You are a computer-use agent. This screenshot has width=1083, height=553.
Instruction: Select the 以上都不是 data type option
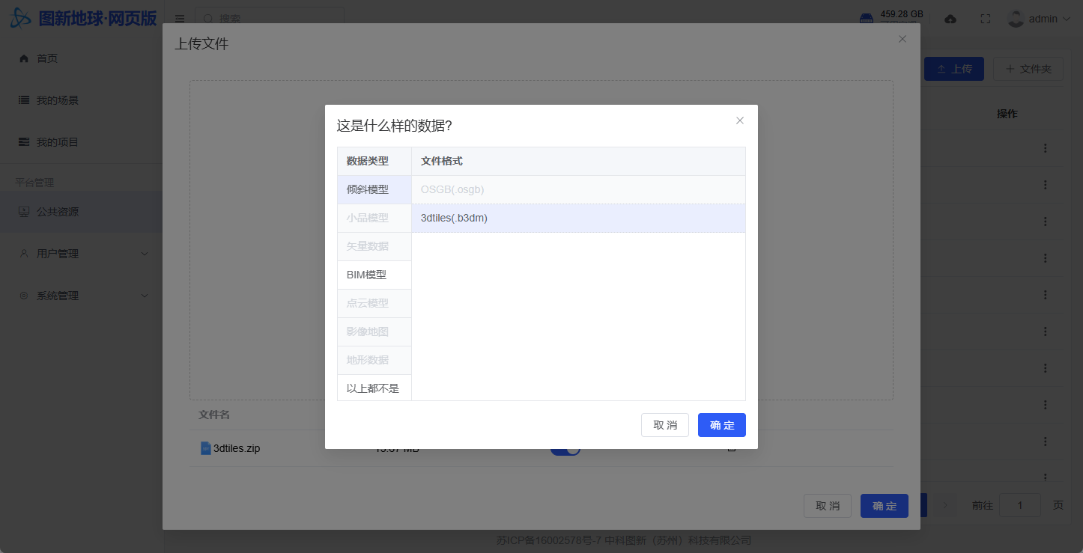point(374,388)
